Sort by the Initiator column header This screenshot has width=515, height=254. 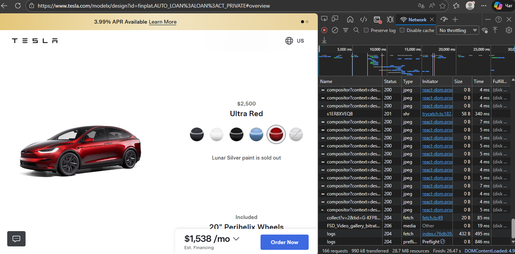click(x=436, y=81)
